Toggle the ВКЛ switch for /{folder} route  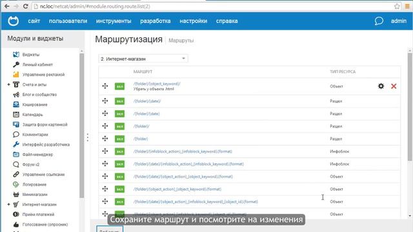119,139
